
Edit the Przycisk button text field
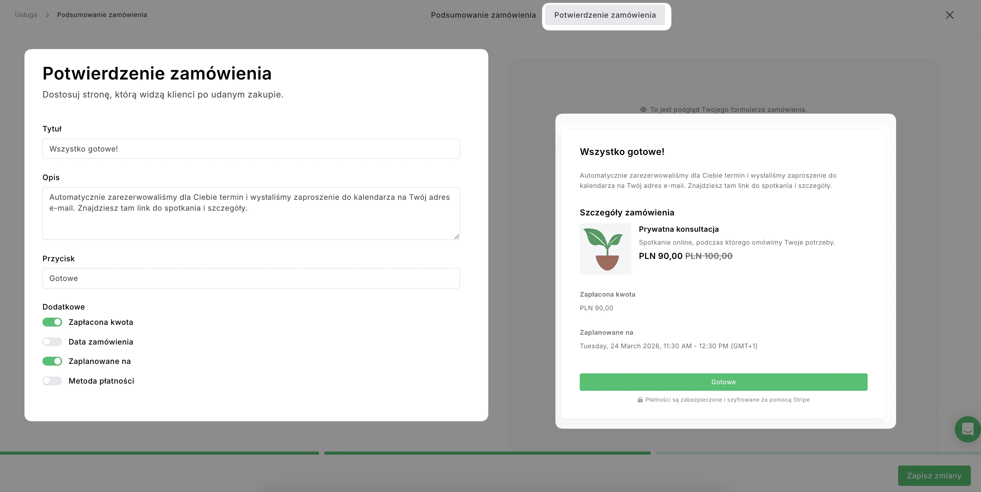pyautogui.click(x=251, y=278)
